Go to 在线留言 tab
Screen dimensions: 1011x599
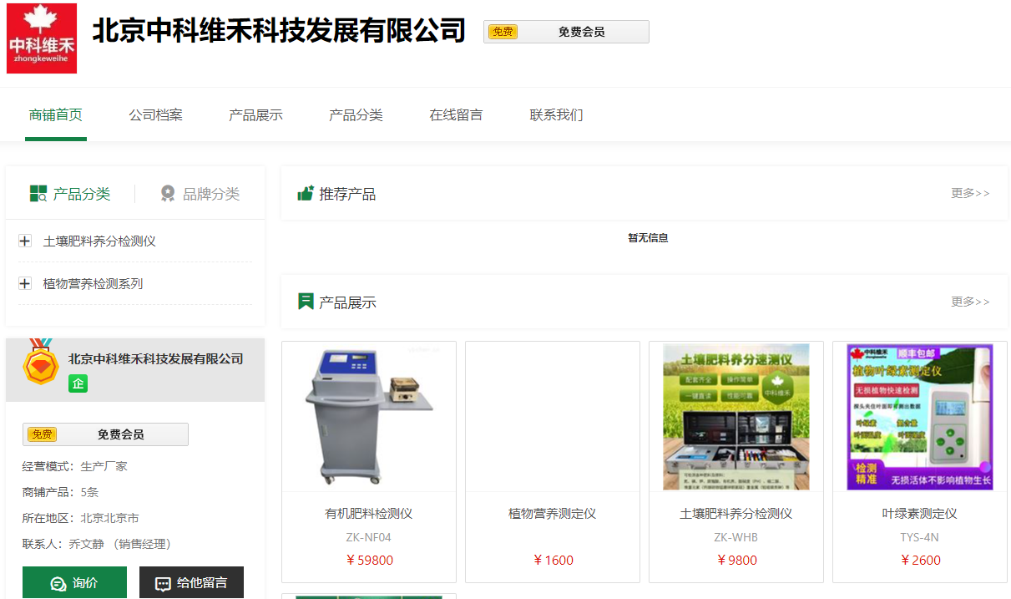457,115
